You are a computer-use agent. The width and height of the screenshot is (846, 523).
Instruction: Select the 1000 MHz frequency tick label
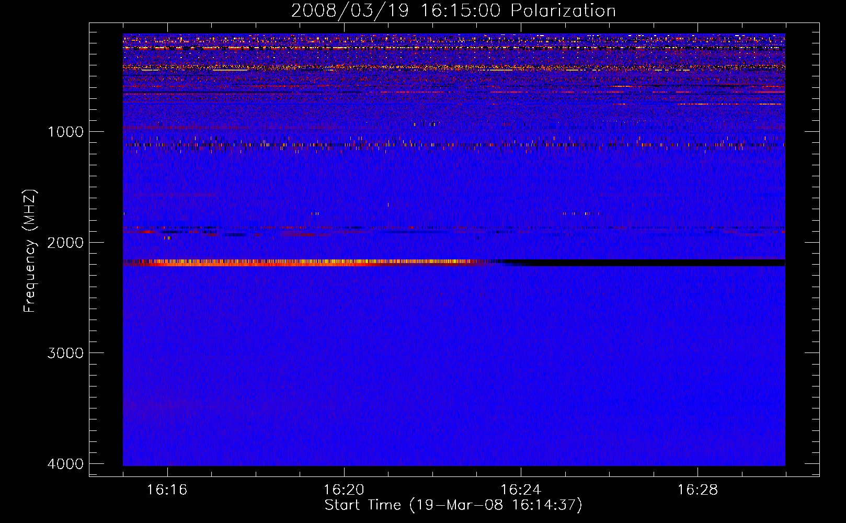click(x=65, y=132)
